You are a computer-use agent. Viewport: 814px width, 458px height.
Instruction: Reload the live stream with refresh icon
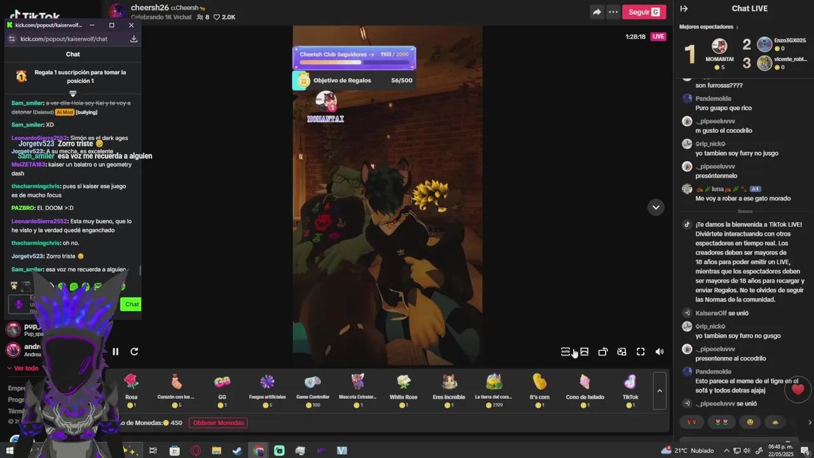coord(134,352)
